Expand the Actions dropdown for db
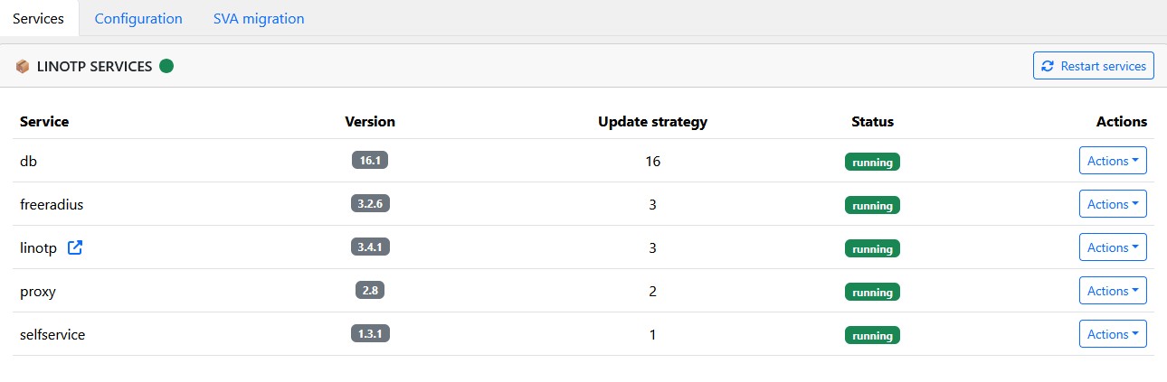 click(1113, 161)
